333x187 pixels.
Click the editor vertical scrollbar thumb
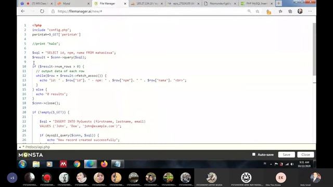pos(314,49)
